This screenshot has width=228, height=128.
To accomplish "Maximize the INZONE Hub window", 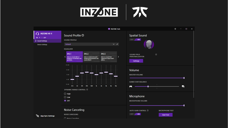I will pos(186,29).
